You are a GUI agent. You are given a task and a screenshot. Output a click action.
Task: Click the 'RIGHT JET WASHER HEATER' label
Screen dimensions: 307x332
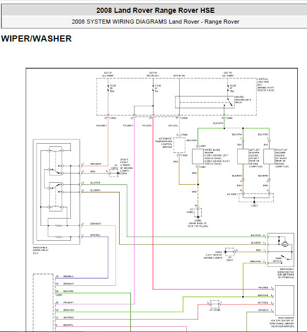(281, 152)
